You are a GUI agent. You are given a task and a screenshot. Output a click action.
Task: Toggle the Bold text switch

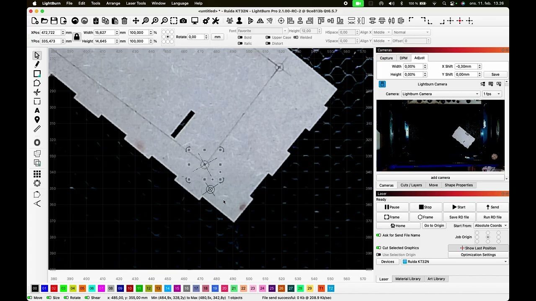[x=240, y=37]
